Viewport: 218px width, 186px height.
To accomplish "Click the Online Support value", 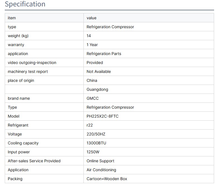I will point(100,161).
